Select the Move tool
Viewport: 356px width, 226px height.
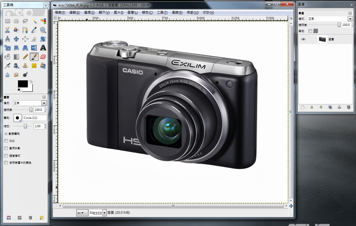(x=16, y=39)
